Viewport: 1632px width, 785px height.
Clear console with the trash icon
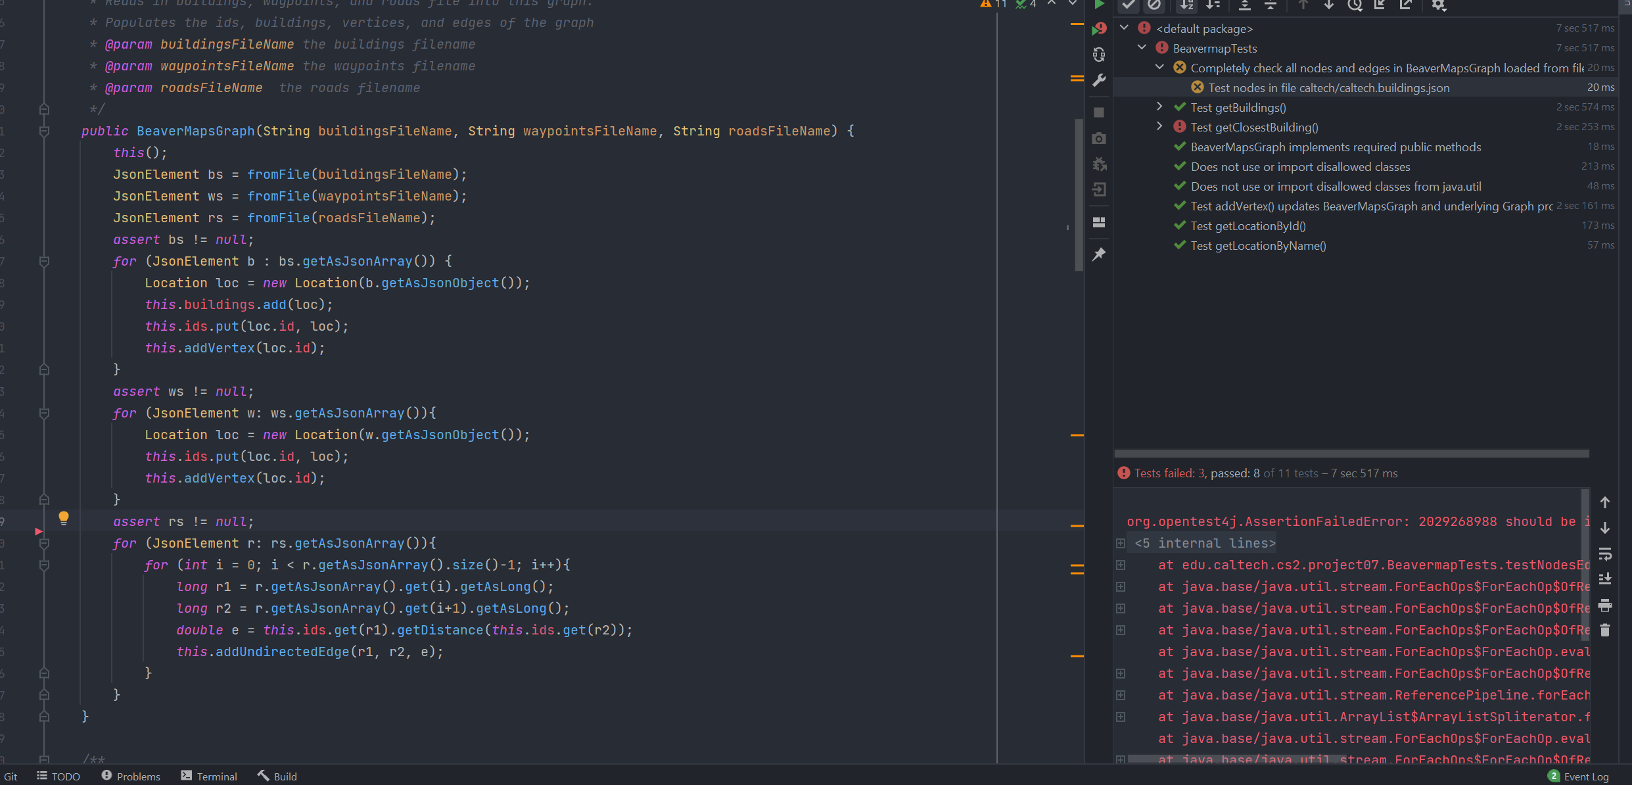click(x=1605, y=630)
